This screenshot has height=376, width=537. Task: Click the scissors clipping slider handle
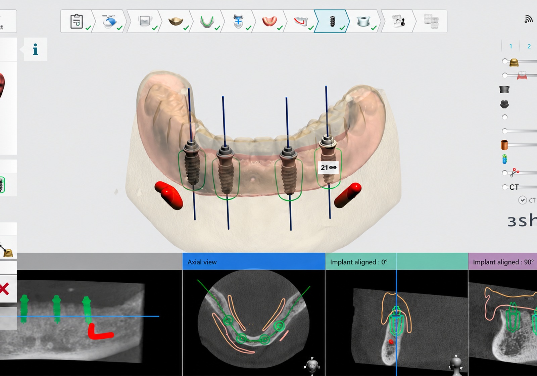pyautogui.click(x=505, y=173)
